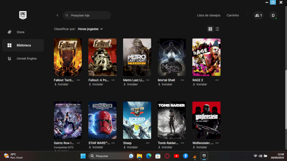The height and width of the screenshot is (161, 287).
Task: Open the friends list icon
Action: (x=258, y=15)
